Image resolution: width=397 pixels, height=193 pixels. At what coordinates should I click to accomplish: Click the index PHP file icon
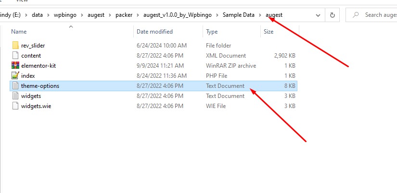pyautogui.click(x=15, y=75)
